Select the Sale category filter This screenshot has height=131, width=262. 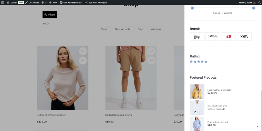coord(140,29)
